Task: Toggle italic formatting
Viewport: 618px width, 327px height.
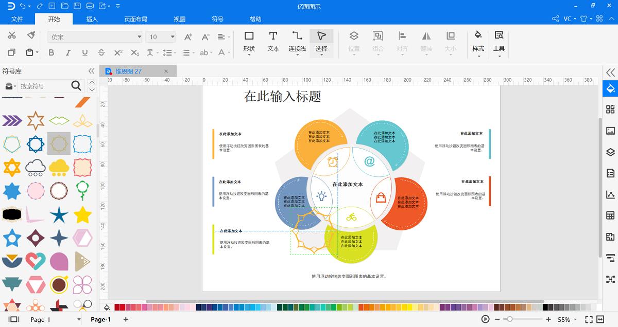Action: coord(68,53)
